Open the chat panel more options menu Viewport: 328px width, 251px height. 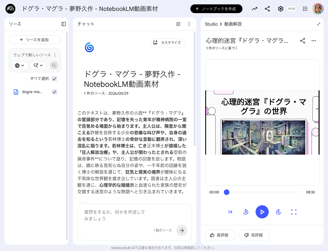click(189, 24)
